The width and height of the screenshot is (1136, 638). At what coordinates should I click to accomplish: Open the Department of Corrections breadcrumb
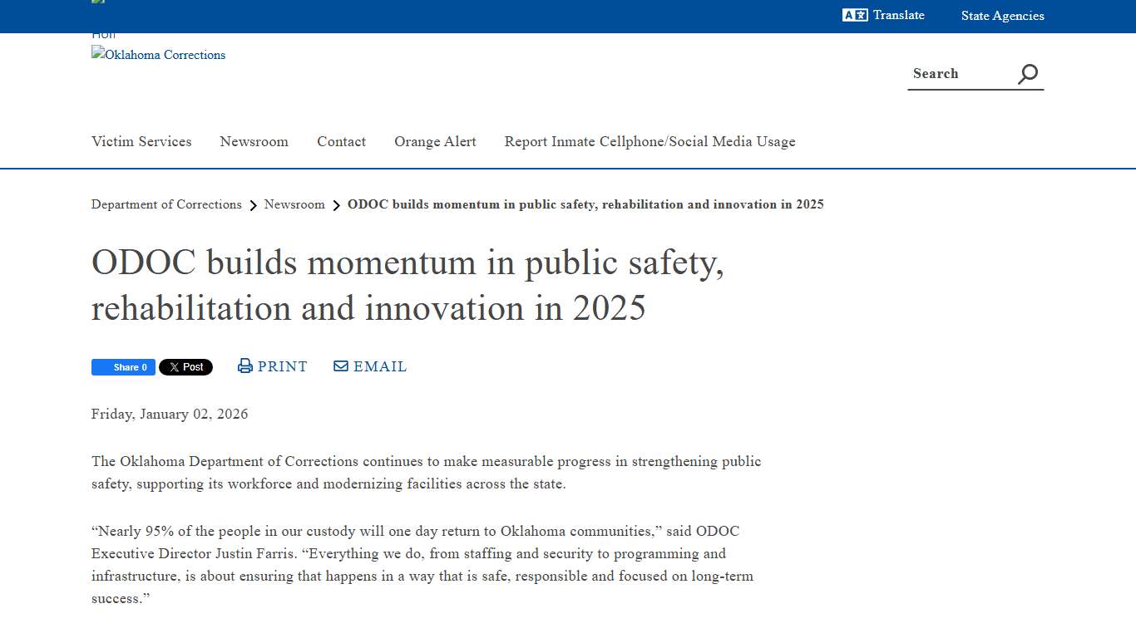165,204
